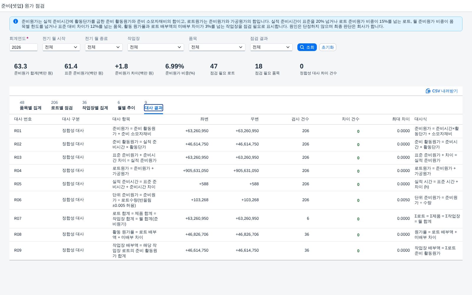472x295 pixels.
Task: Click the magnifier icon on 조회 button
Action: click(302, 47)
